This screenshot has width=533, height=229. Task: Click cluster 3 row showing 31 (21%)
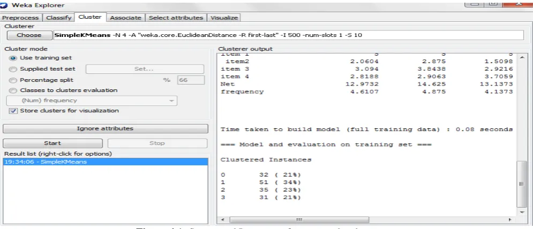click(261, 197)
